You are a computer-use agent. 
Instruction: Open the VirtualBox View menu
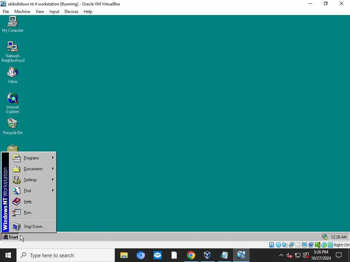40,12
